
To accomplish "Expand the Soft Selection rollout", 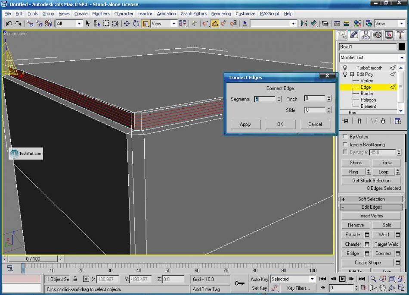I will tap(371, 199).
